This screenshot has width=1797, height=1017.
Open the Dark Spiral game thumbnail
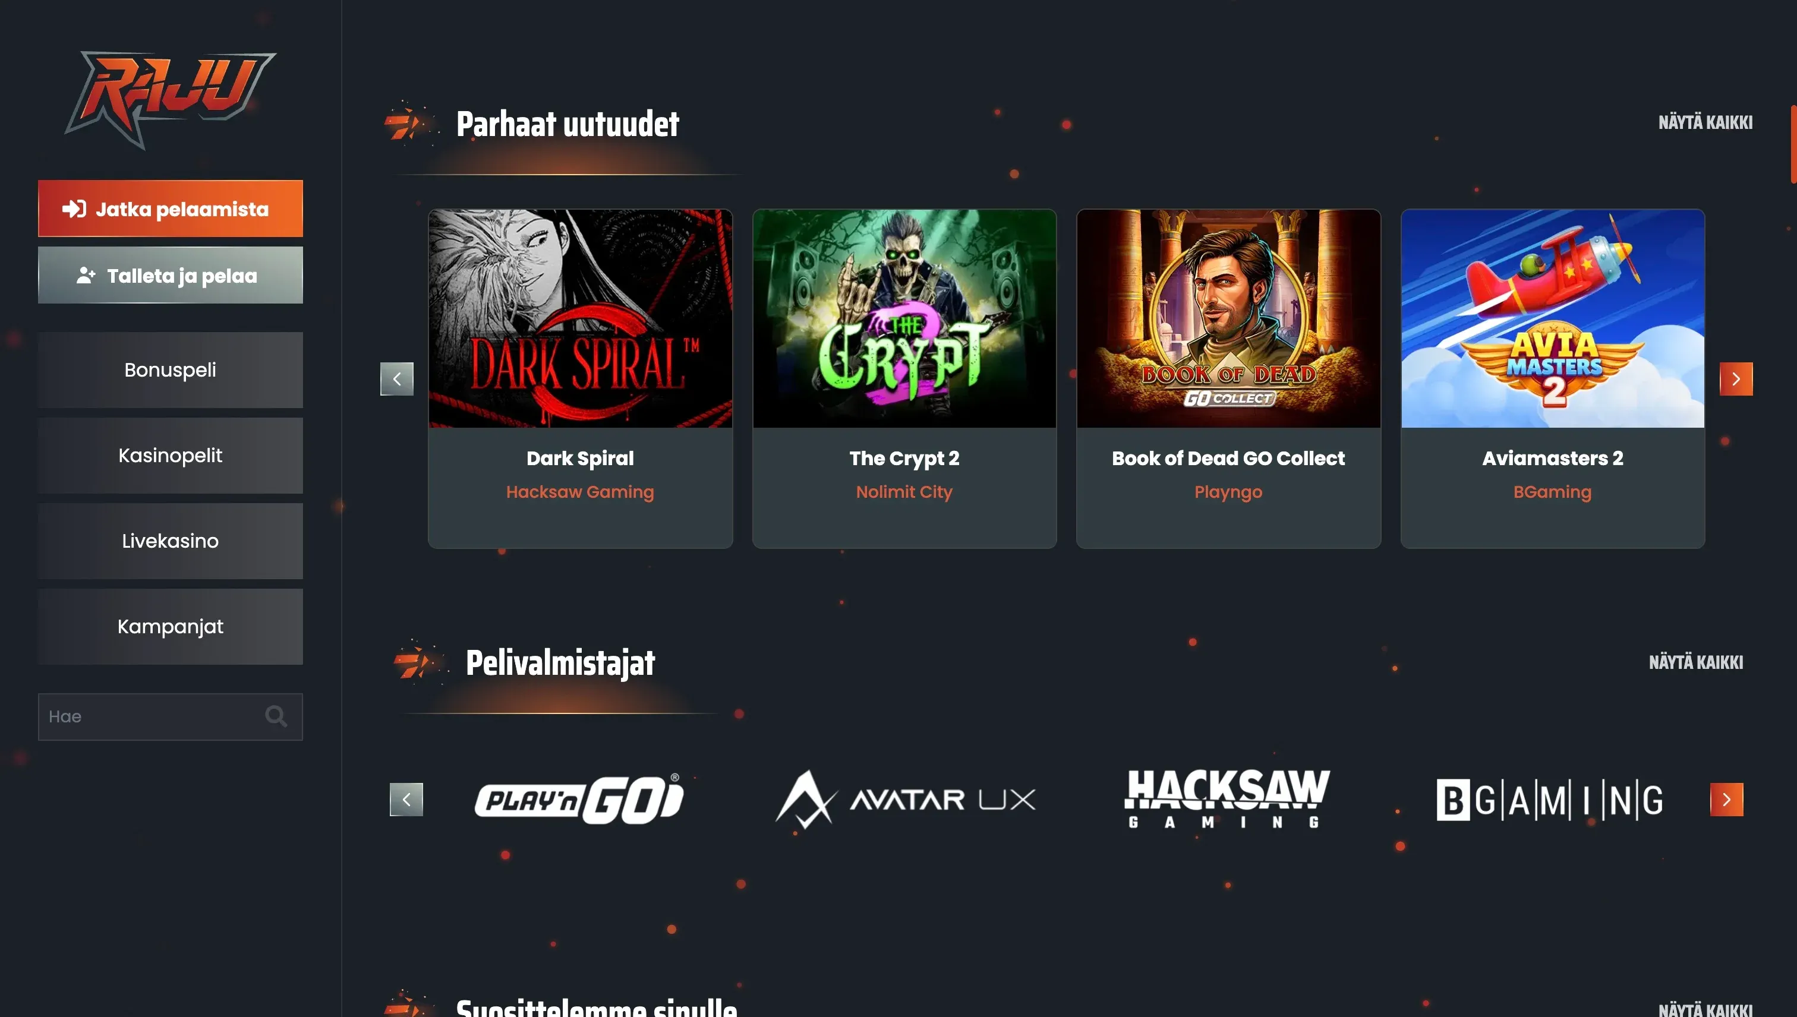[x=581, y=318]
